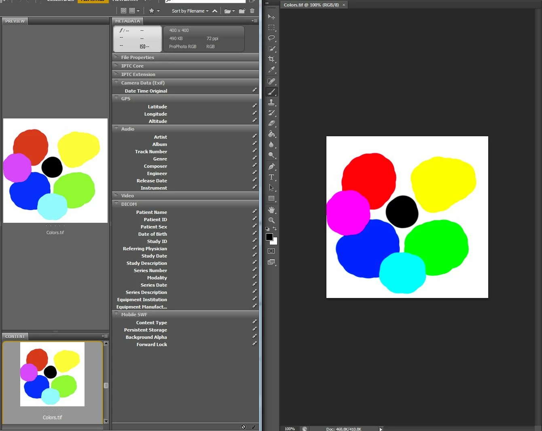Select the Horizontal Type tool
Screen dimensions: 542x431
tap(271, 177)
